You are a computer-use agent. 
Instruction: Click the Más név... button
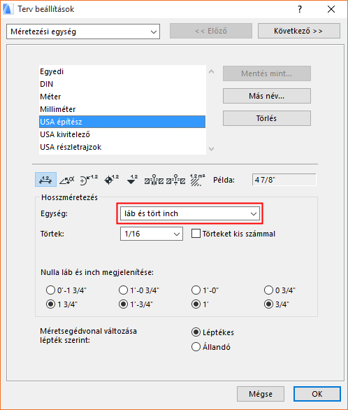(267, 96)
